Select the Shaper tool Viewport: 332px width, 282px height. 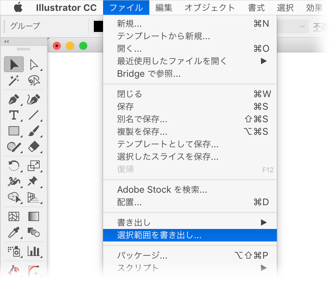[x=14, y=147]
